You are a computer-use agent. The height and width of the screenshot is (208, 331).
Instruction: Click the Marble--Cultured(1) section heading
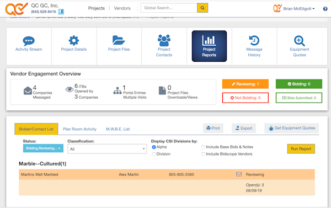click(x=42, y=164)
